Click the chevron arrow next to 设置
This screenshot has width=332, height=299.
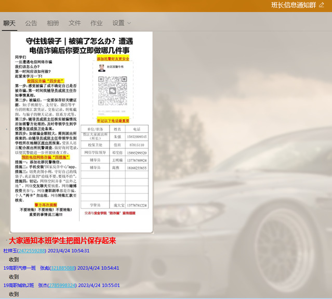click(x=129, y=23)
